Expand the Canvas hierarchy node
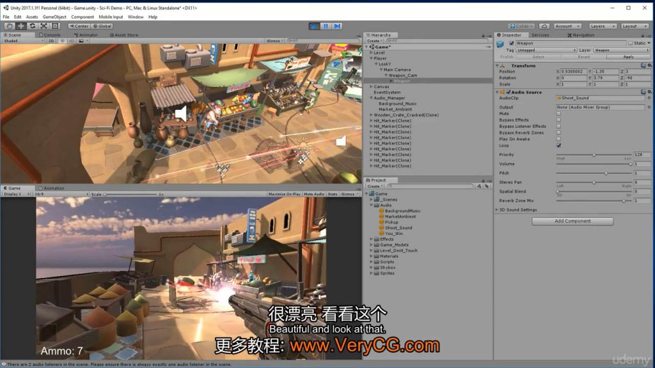Viewport: 655px width, 368px height. pos(371,87)
